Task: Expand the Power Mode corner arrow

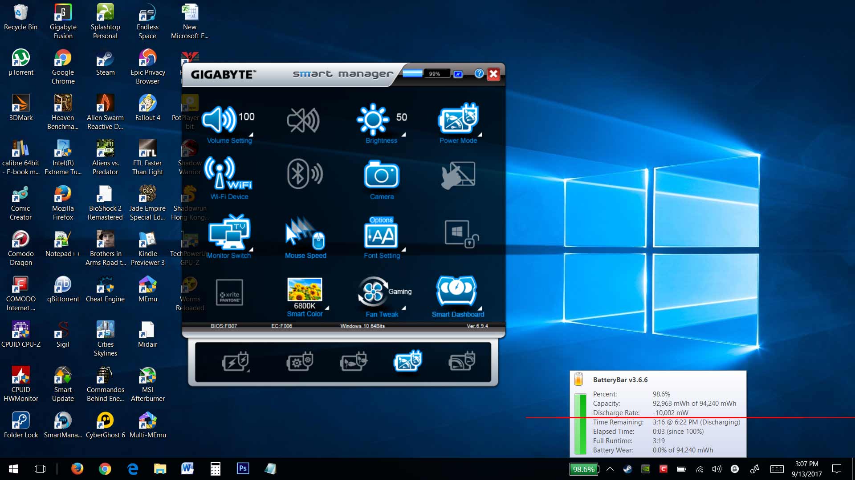Action: click(x=480, y=134)
